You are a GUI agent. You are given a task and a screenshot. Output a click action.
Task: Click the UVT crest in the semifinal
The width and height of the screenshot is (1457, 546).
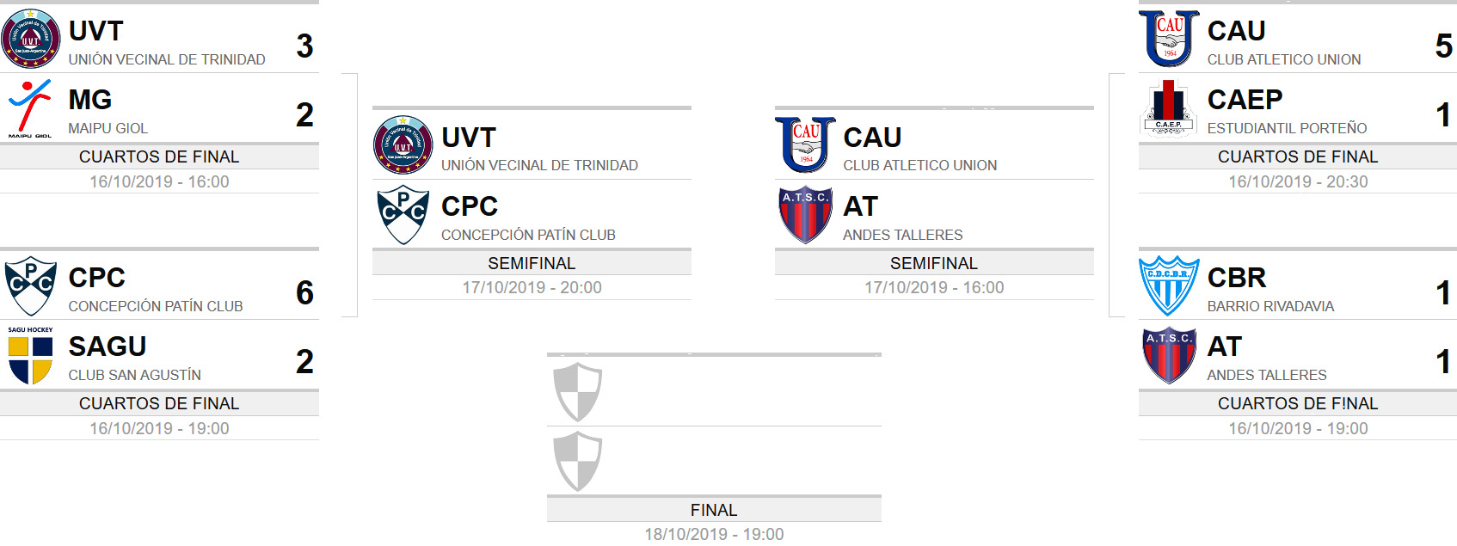[403, 145]
